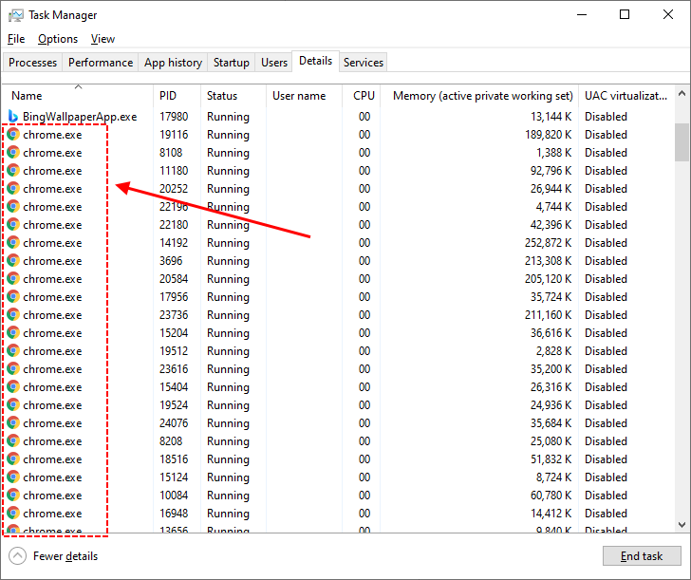Viewport: 691px width, 580px height.
Task: Sort by the Name column header
Action: pyautogui.click(x=78, y=96)
